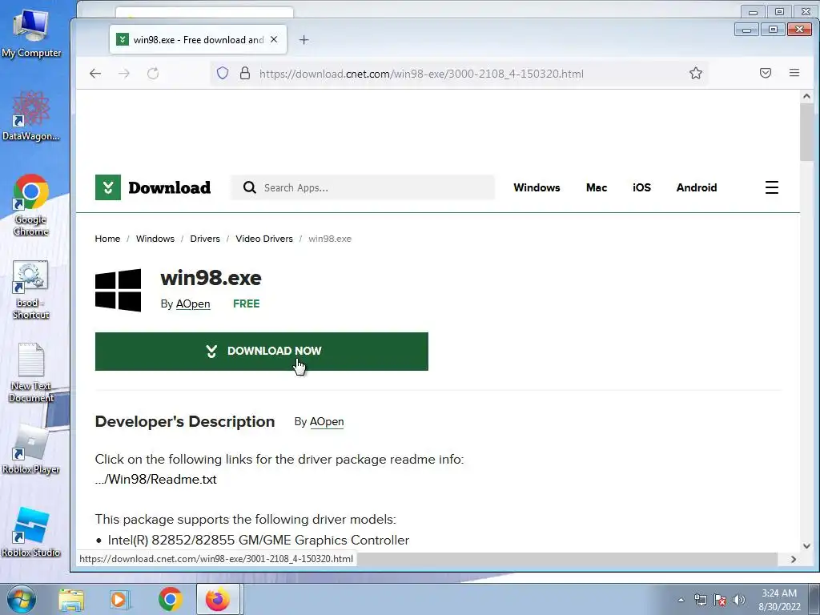Bookmark this page with the star icon
Viewport: 820px width, 615px height.
[696, 73]
